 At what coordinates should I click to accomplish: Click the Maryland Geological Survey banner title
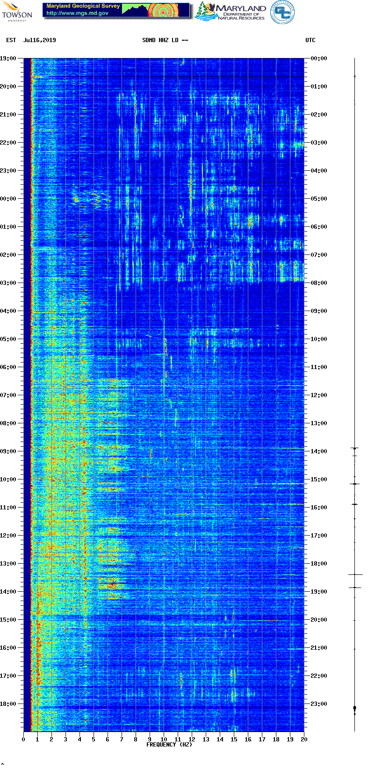click(x=83, y=6)
